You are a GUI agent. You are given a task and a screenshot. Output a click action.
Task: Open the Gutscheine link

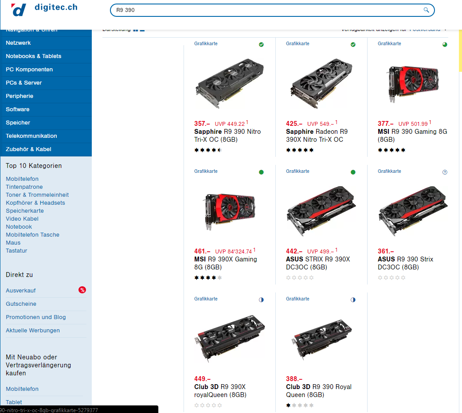21,304
